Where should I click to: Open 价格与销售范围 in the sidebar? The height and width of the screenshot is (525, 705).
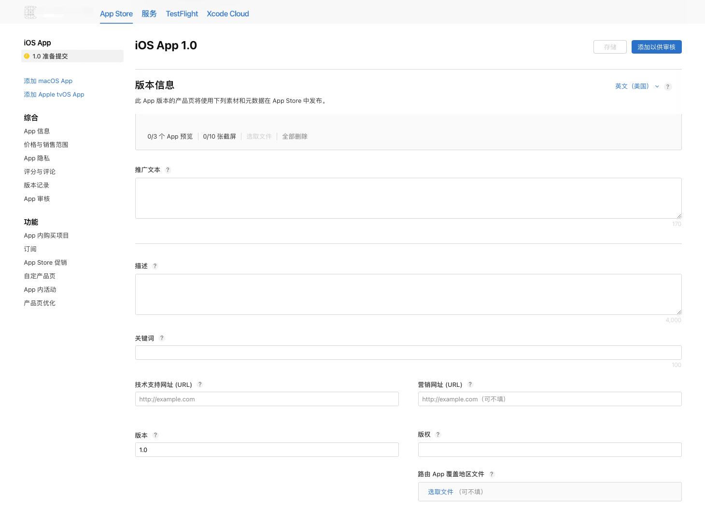[x=46, y=145]
